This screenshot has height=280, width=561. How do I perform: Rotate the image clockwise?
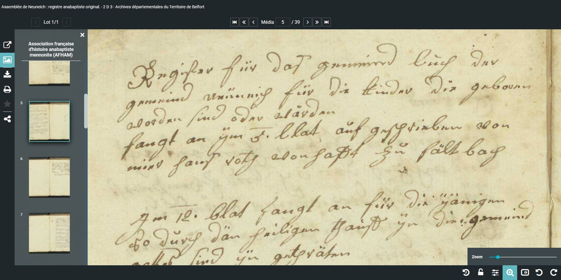(x=554, y=272)
